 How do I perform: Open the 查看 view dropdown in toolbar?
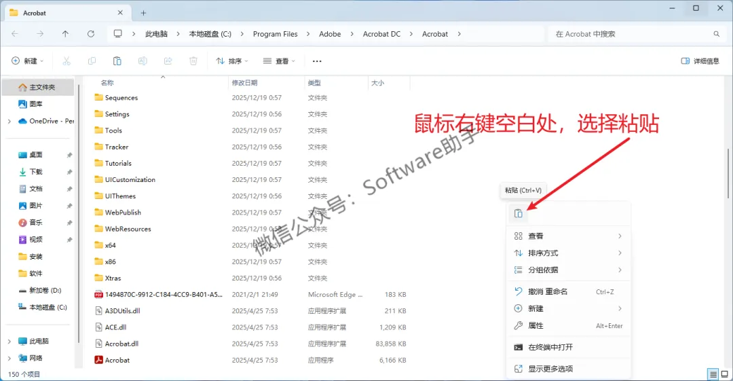pyautogui.click(x=279, y=61)
